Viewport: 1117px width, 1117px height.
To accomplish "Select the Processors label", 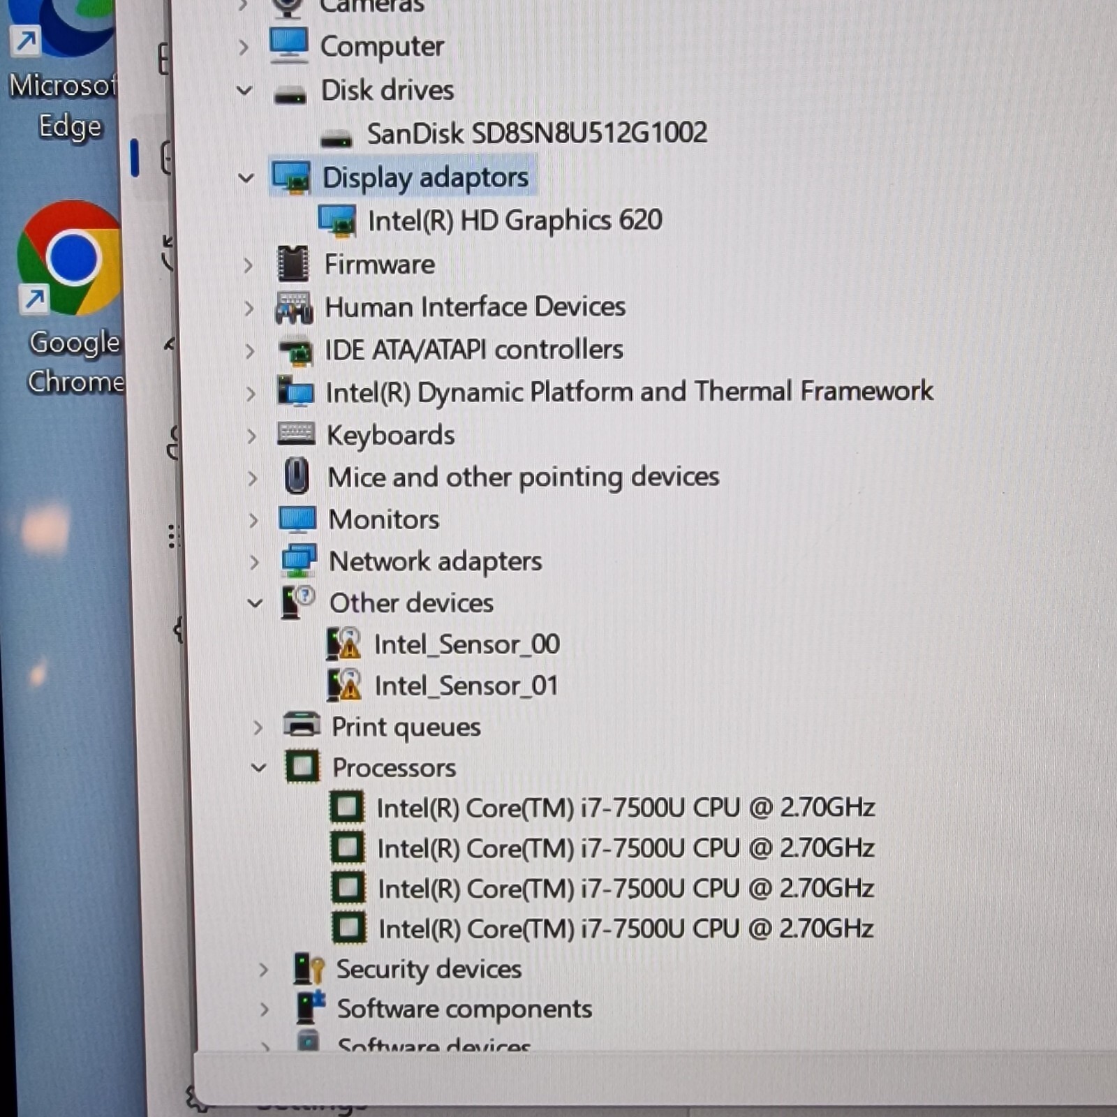I will point(394,768).
